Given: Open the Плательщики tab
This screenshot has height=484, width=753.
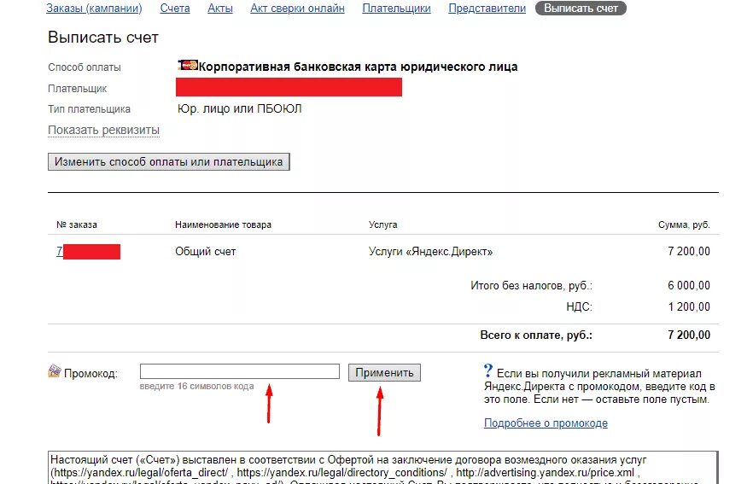Looking at the screenshot, I should (x=396, y=9).
